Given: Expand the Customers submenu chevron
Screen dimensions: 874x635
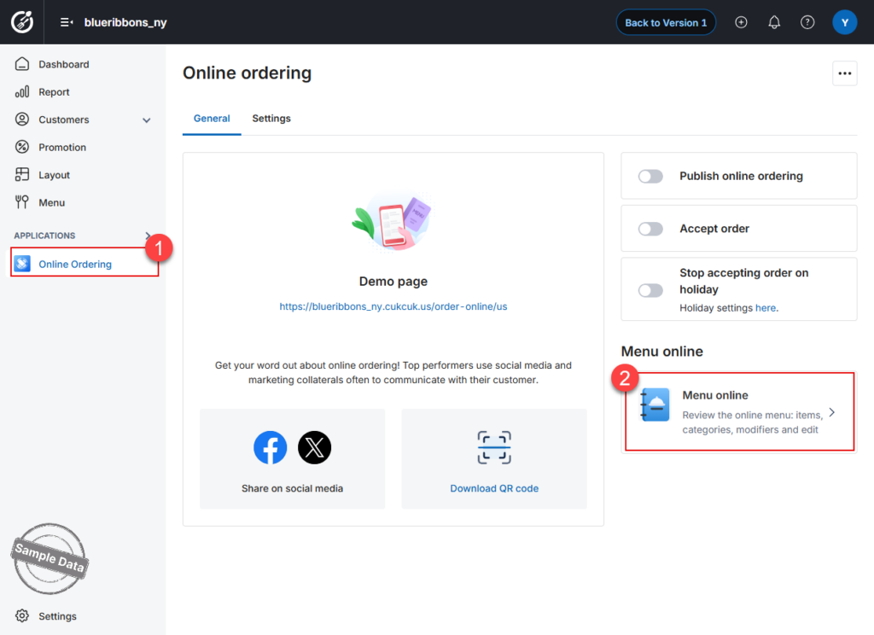Looking at the screenshot, I should [x=146, y=119].
